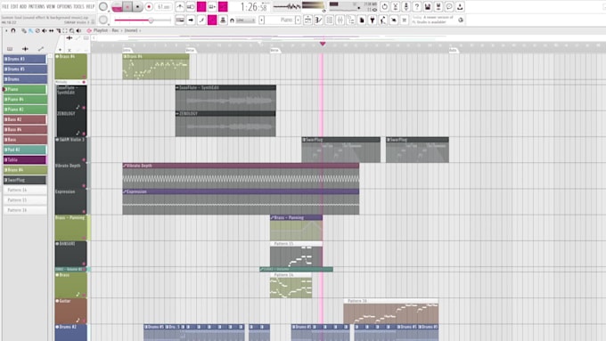The height and width of the screenshot is (341, 606).
Task: Select Pattern 15 in the picker list
Action: pyautogui.click(x=25, y=200)
